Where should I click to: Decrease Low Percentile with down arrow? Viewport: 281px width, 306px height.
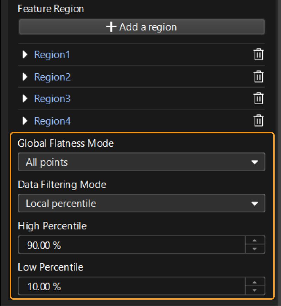point(255,290)
